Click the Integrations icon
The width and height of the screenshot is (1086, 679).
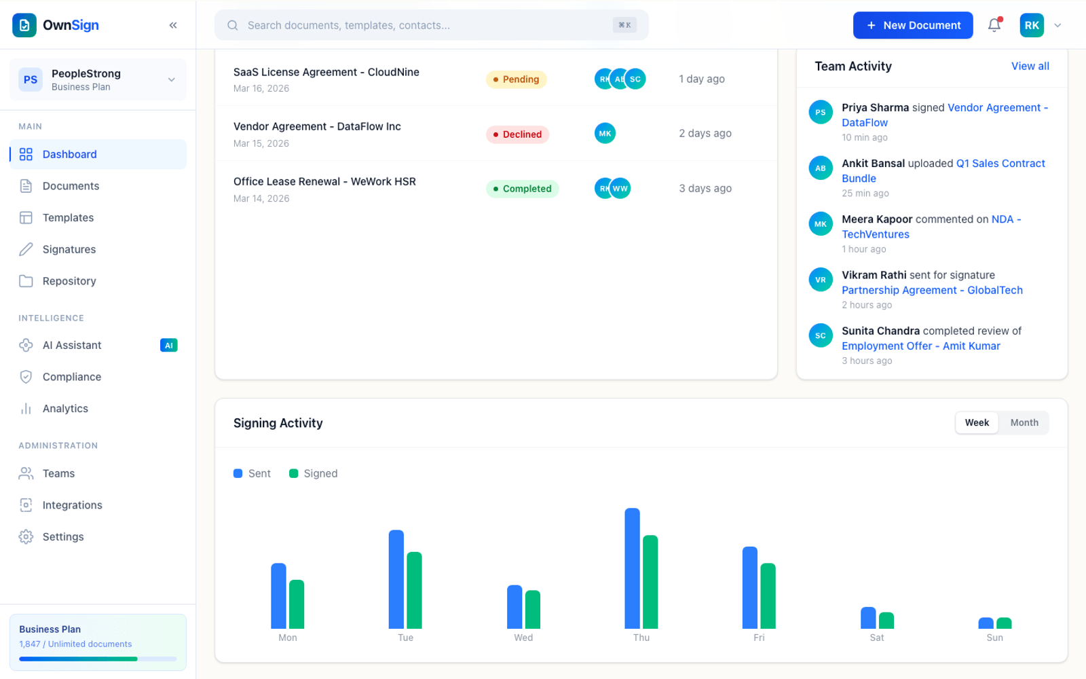(x=26, y=505)
